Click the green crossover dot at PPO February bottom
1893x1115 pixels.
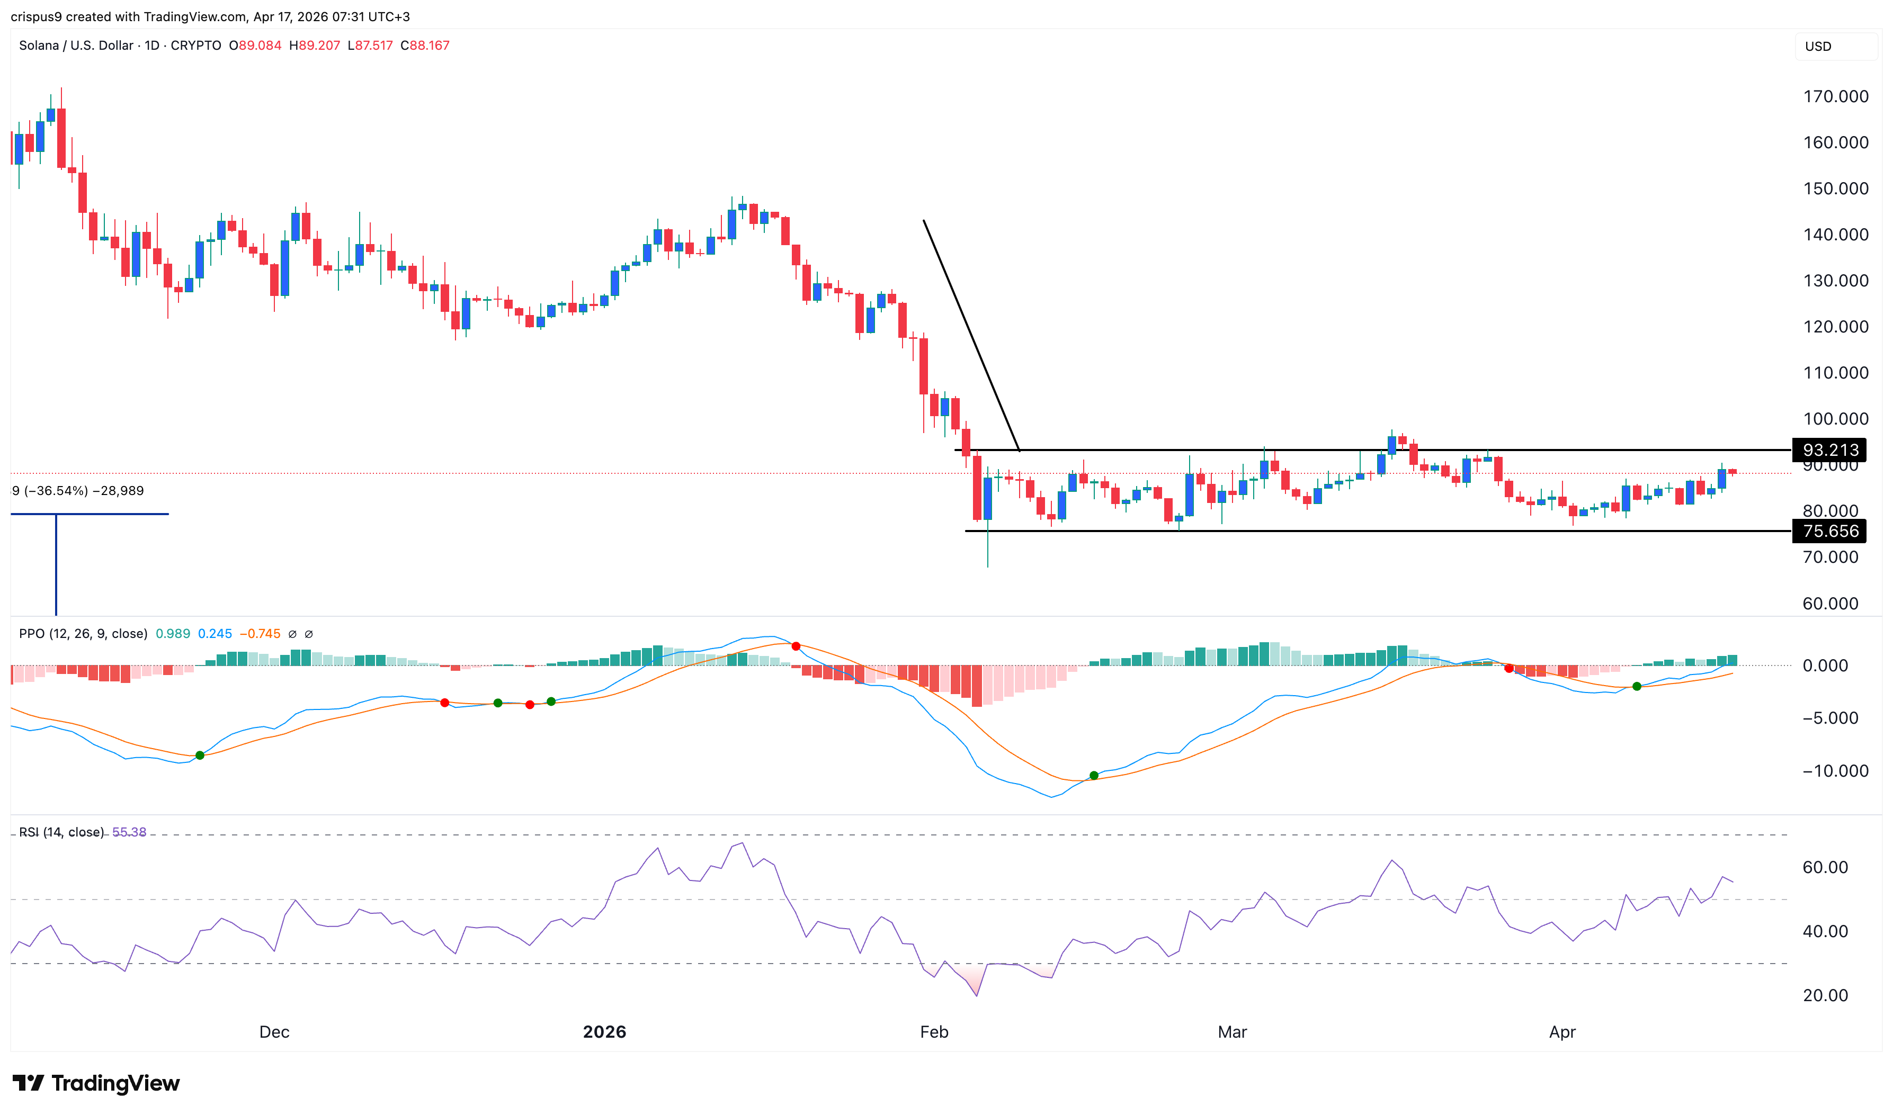(1093, 776)
